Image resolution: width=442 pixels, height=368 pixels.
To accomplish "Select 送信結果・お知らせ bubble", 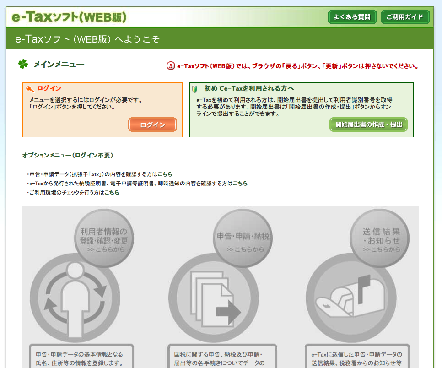I will click(x=380, y=238).
